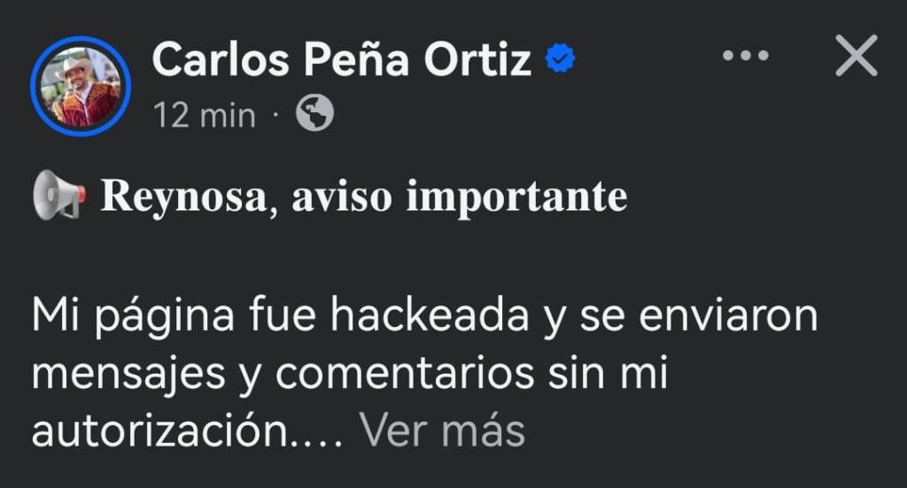Click the globe public audience icon
The image size is (907, 488).
(x=314, y=114)
